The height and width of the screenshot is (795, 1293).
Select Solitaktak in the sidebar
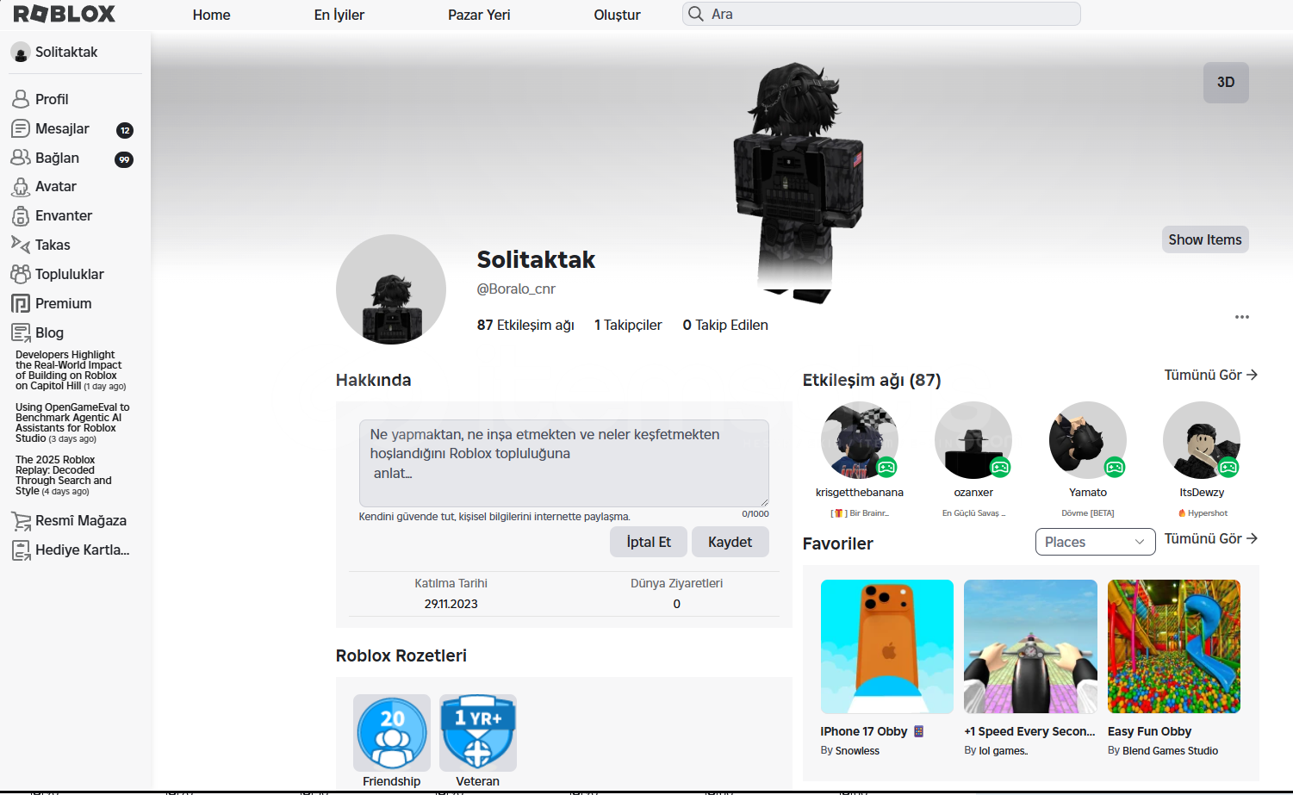coord(66,52)
